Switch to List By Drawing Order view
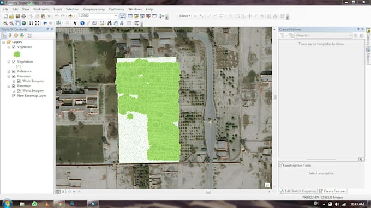The width and height of the screenshot is (371, 208). click(x=4, y=35)
